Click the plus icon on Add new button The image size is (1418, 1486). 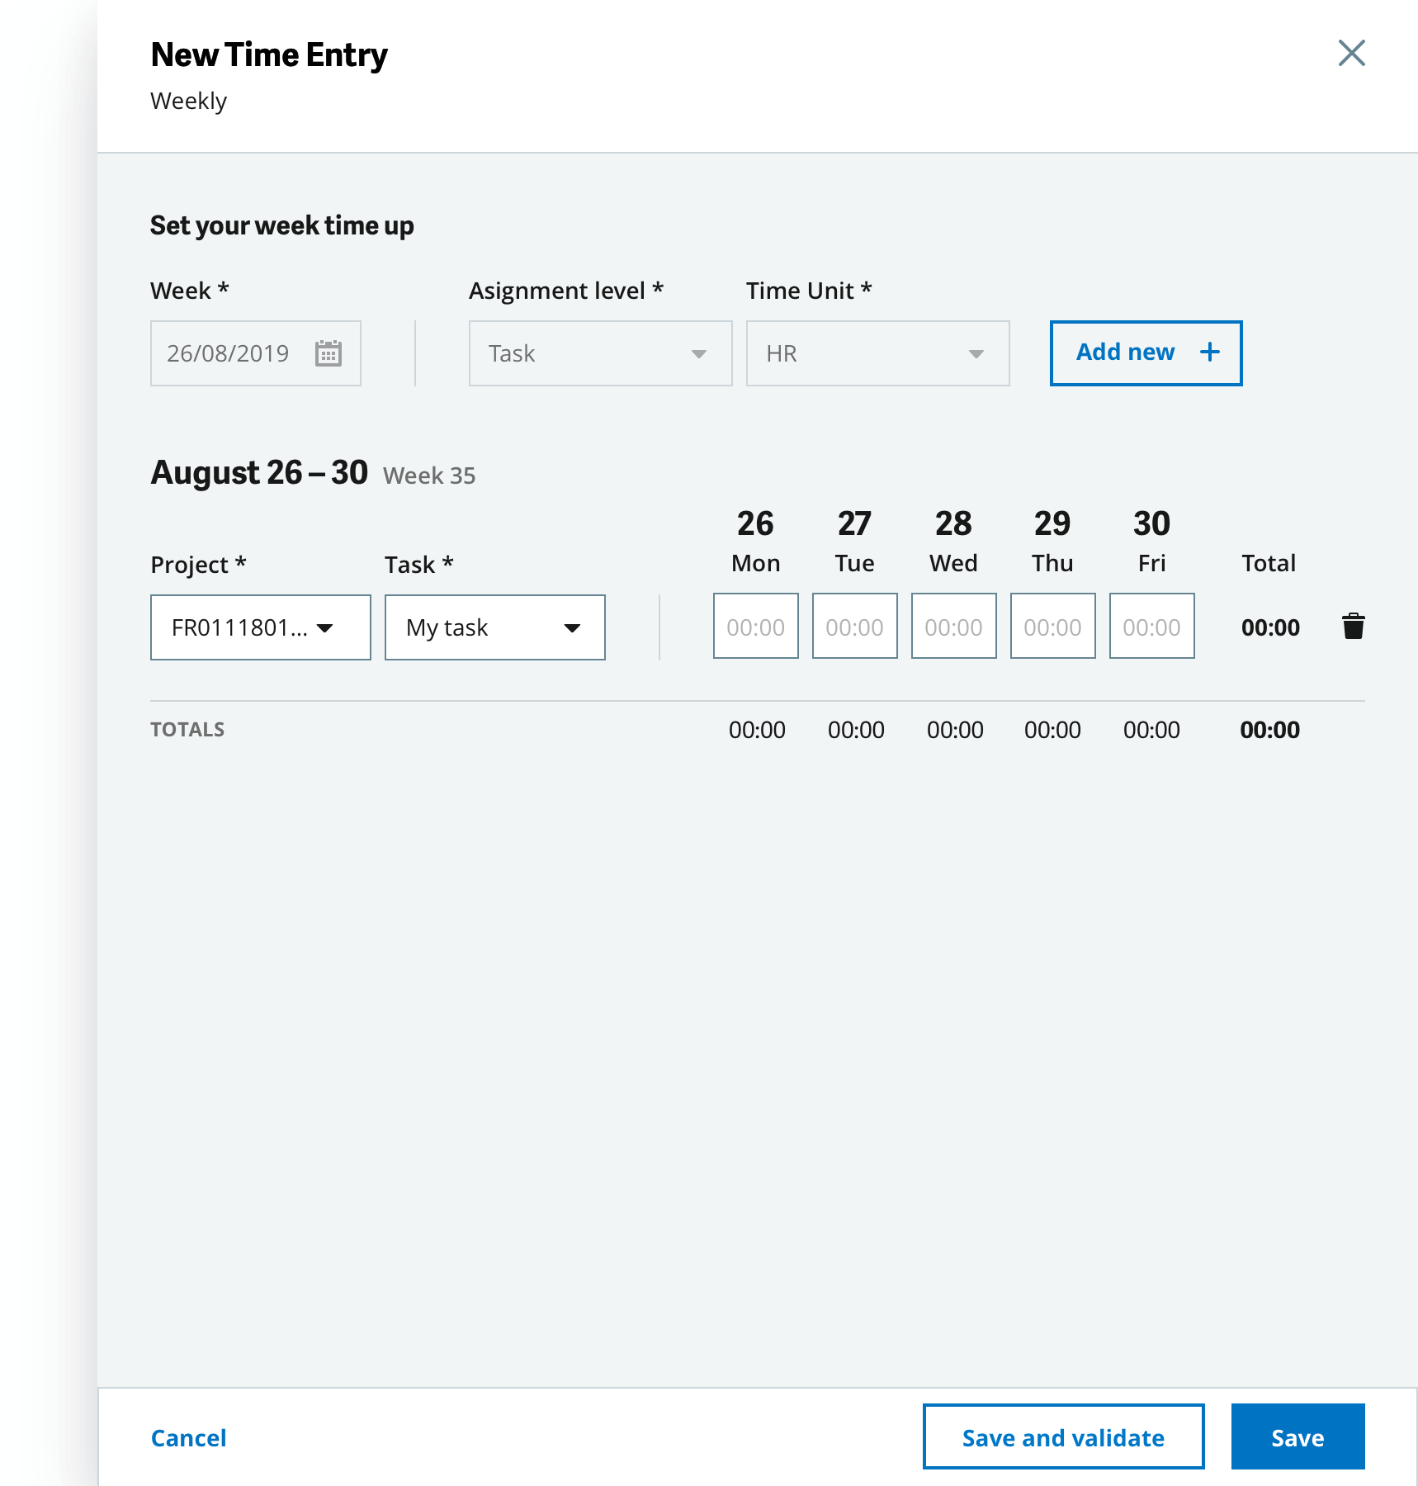(x=1210, y=353)
